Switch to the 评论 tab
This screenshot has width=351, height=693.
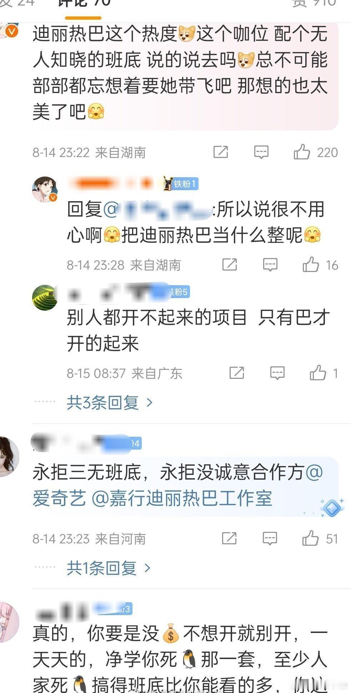click(84, 4)
